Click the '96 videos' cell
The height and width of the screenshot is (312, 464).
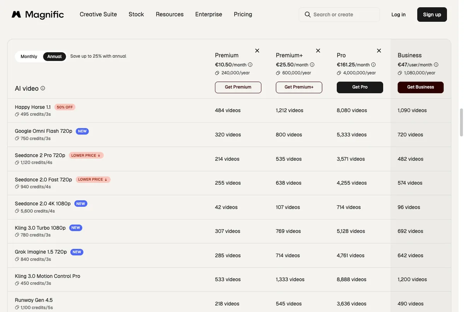coord(409,207)
